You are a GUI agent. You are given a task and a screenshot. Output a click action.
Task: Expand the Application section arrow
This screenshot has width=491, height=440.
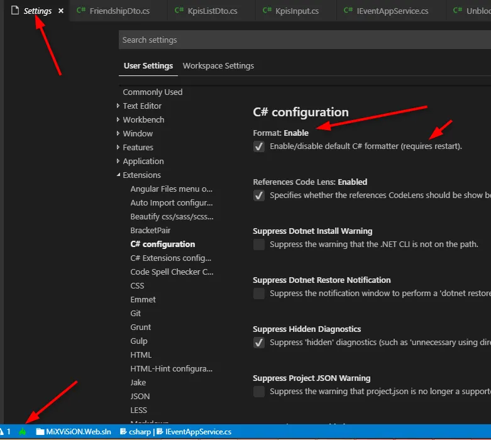tap(118, 161)
